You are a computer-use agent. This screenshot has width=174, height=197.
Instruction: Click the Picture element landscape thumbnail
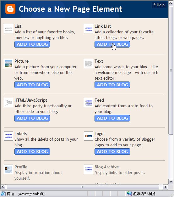(8, 64)
